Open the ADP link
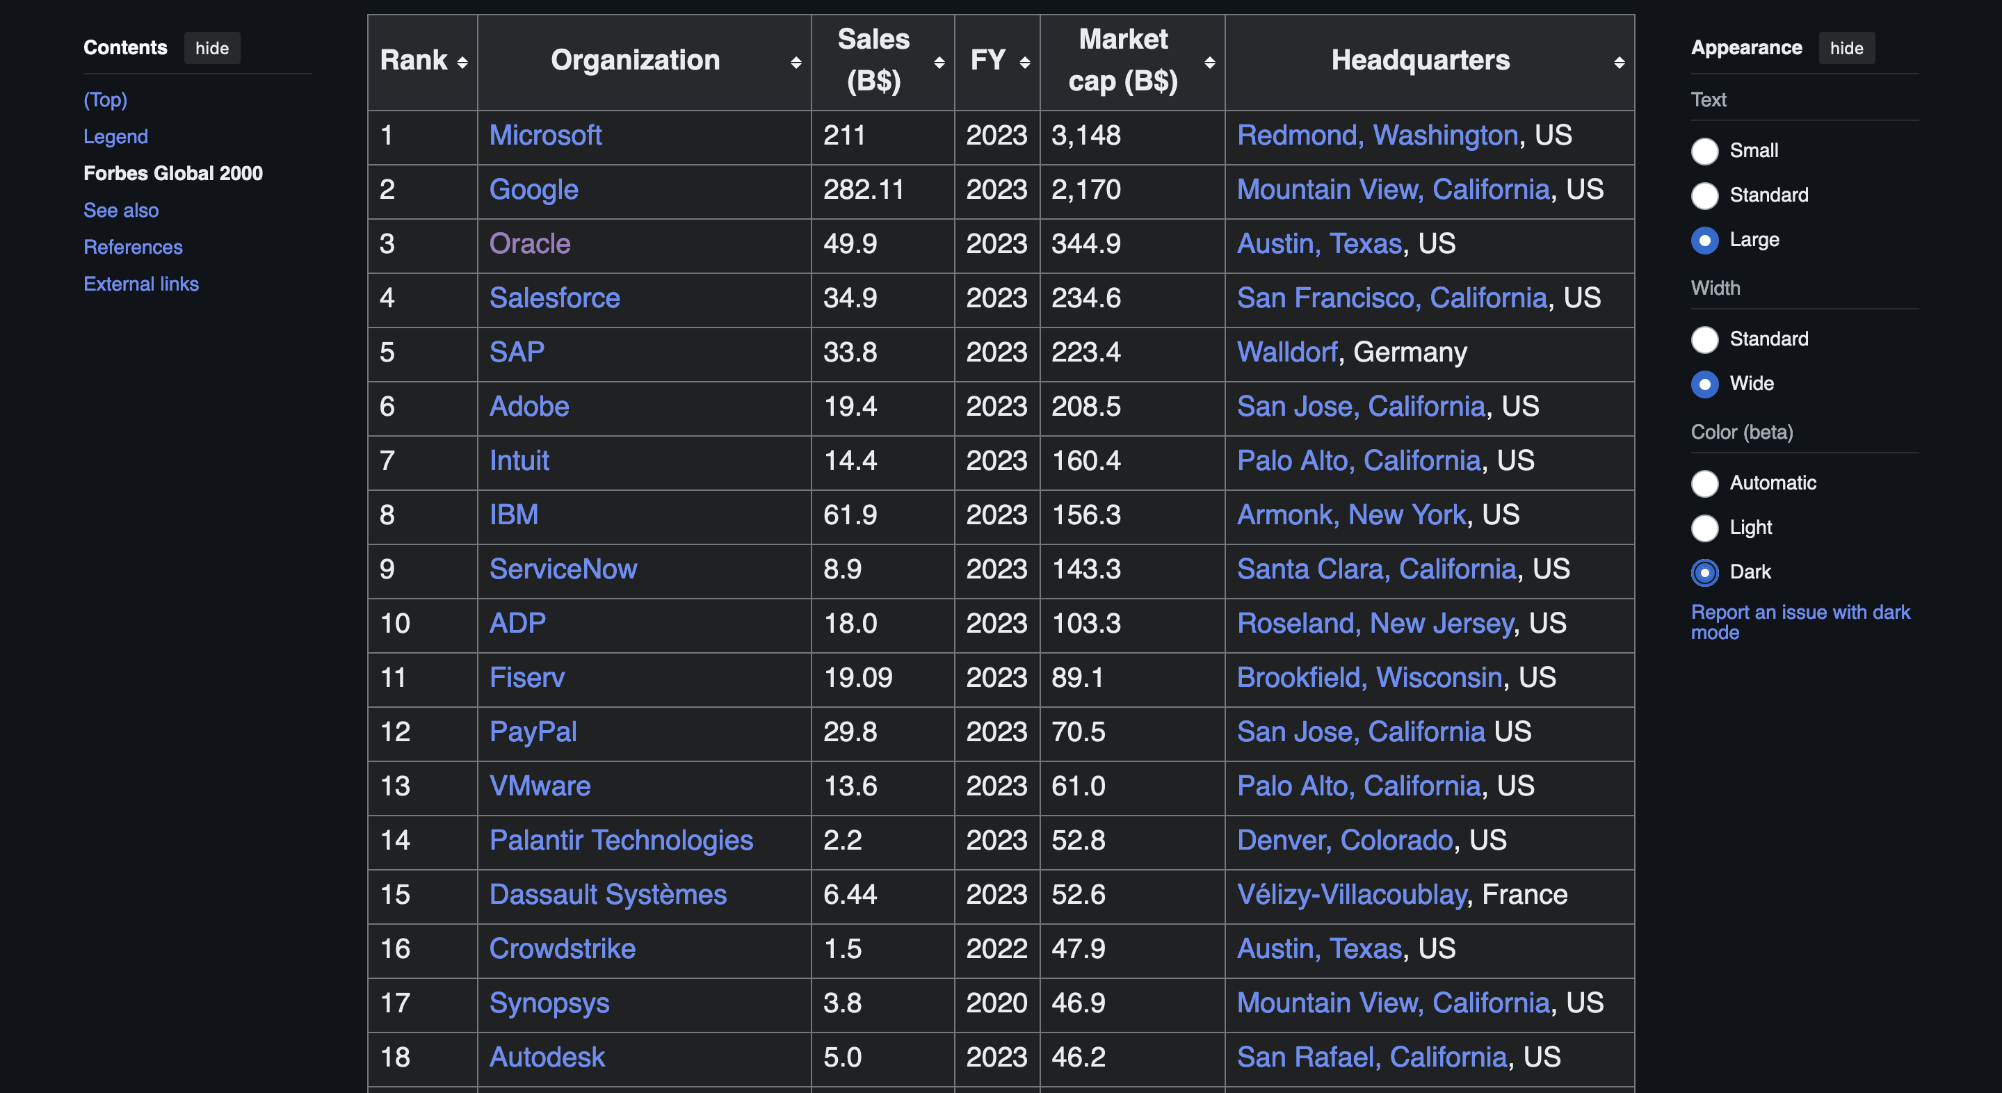 (517, 624)
